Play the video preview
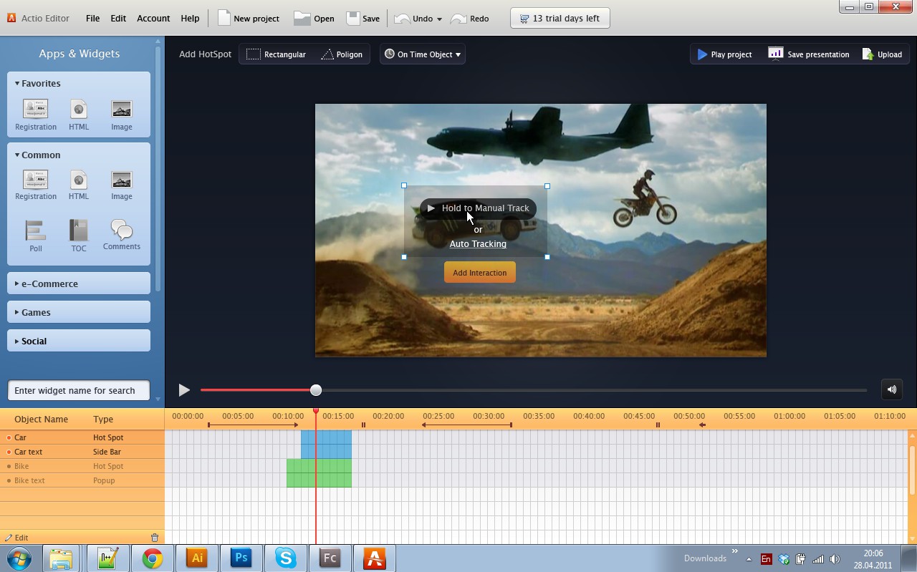 tap(184, 390)
